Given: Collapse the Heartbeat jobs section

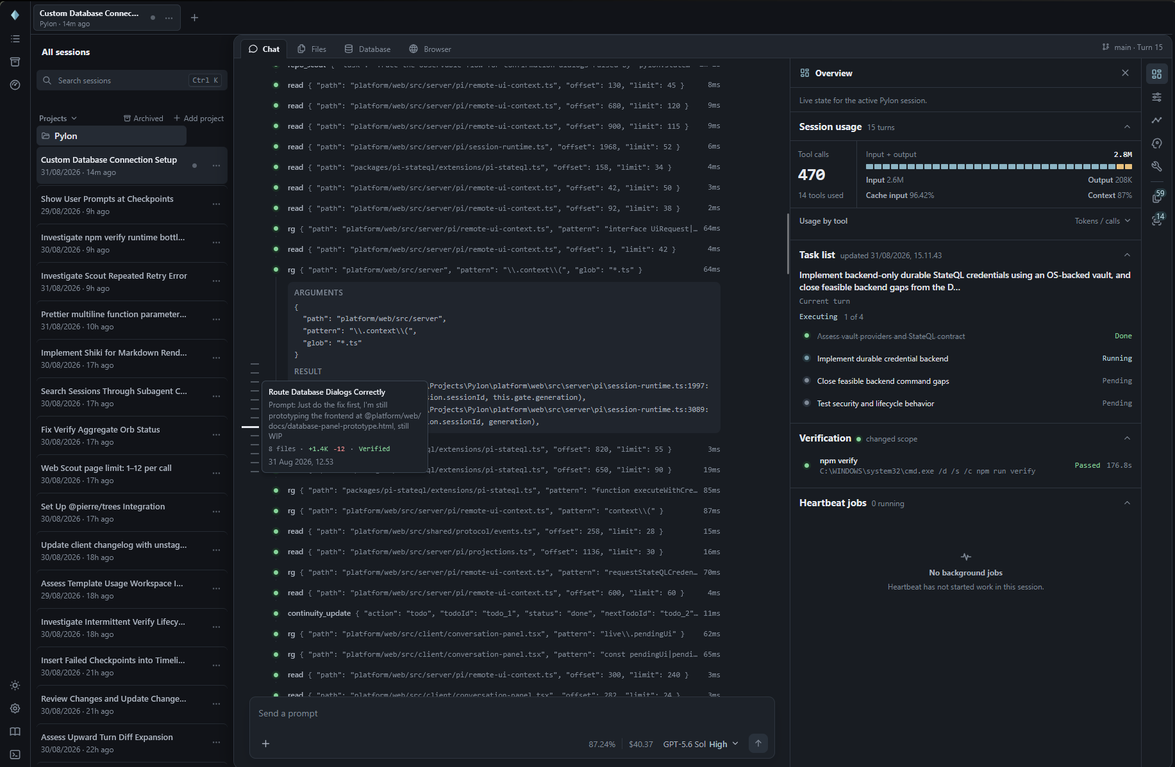Looking at the screenshot, I should (x=1127, y=503).
